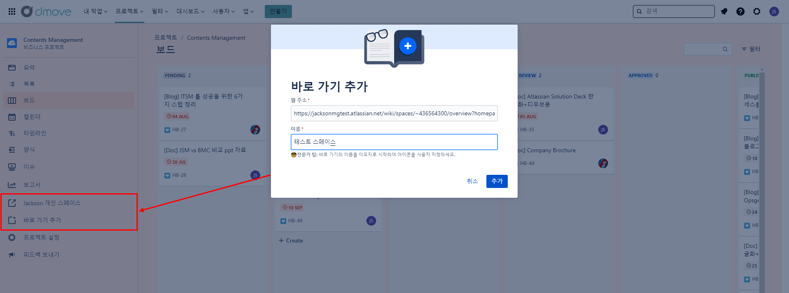Viewport: 789px width, 293px height.
Task: Click the HB-35 issue key
Action: (527, 130)
